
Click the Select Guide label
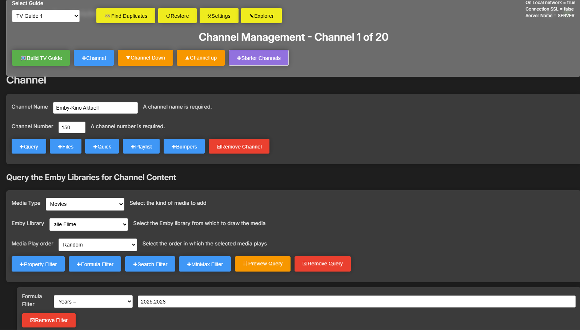click(x=28, y=3)
